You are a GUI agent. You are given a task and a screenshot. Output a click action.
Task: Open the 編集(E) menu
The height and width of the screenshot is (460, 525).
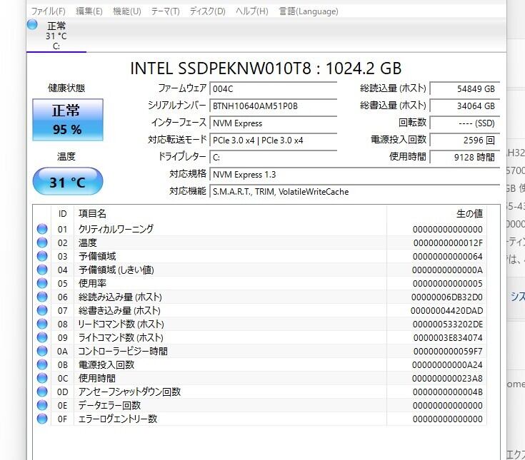click(89, 11)
